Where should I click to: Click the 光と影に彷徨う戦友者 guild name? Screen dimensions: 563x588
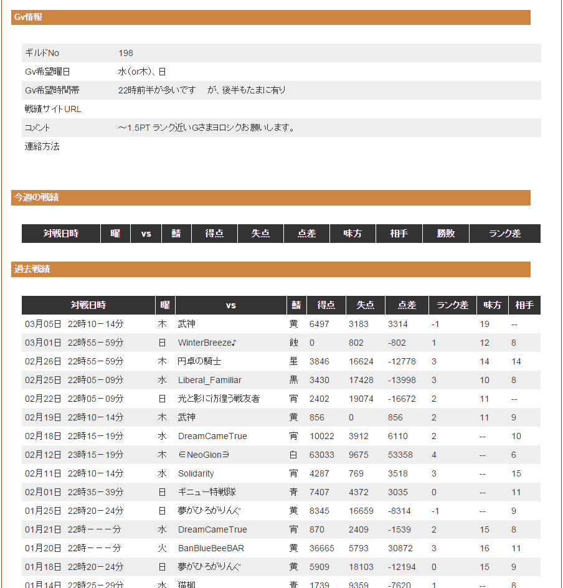[x=219, y=399]
